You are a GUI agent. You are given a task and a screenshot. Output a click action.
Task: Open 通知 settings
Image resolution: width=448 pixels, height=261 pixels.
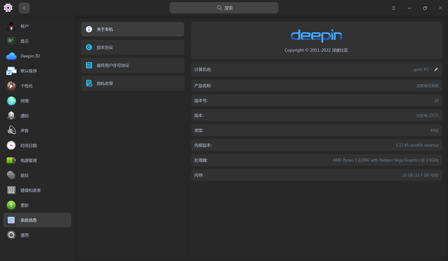tap(37, 116)
